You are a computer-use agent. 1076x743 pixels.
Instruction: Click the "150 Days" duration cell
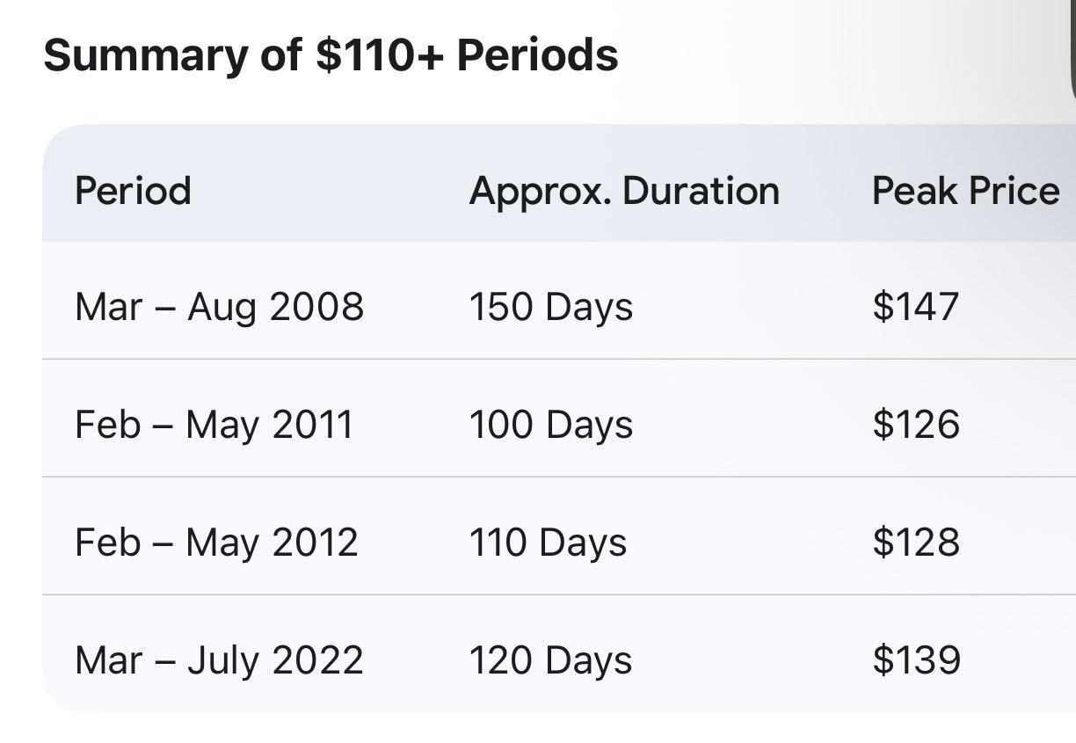tap(550, 307)
